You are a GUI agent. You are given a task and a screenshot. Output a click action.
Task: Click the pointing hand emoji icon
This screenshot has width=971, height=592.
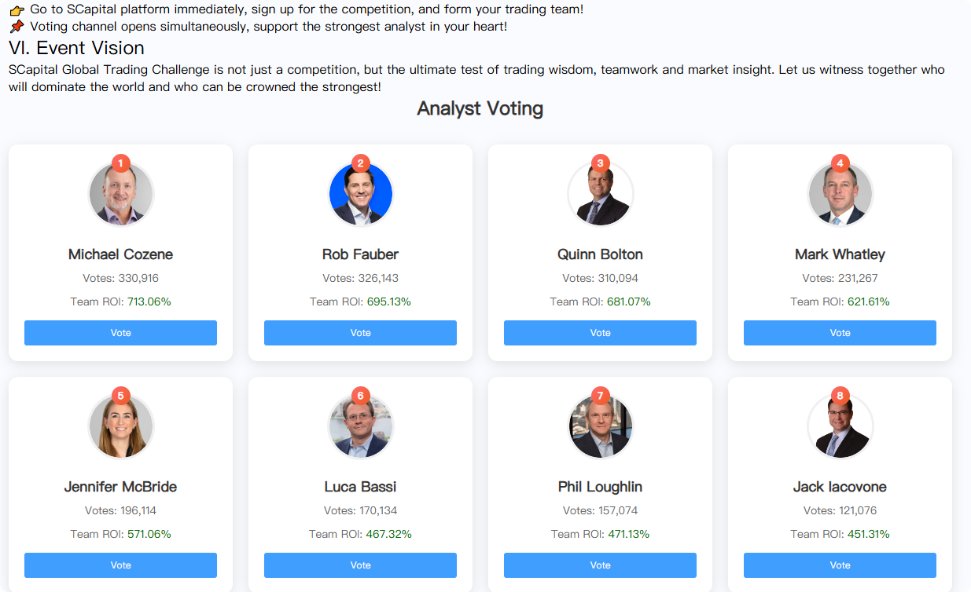pos(17,10)
